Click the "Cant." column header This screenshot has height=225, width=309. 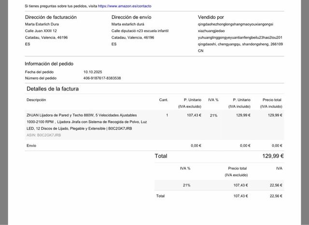pyautogui.click(x=163, y=100)
